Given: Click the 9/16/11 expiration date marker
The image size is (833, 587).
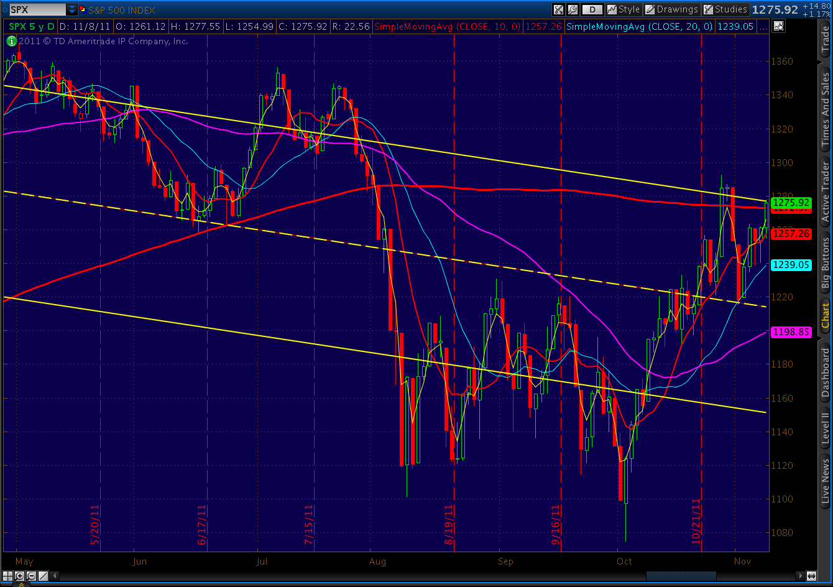Looking at the screenshot, I should 556,525.
